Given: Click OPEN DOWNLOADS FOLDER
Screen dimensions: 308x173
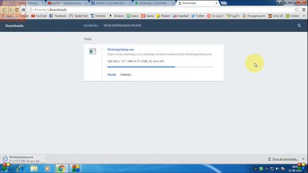Looking at the screenshot, I should [122, 25].
